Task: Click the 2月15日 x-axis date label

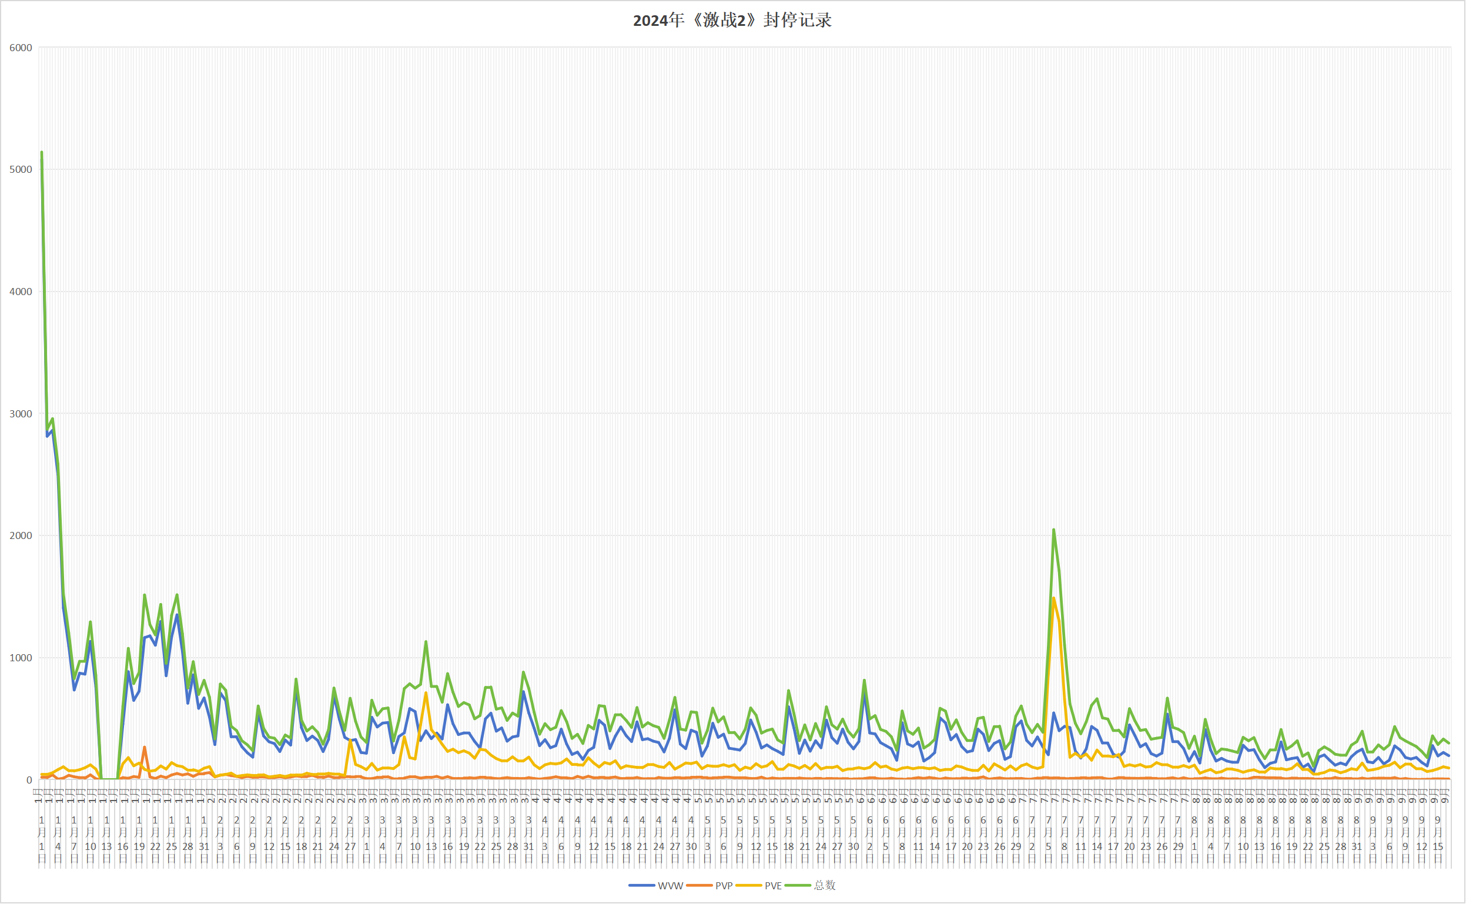Action: click(x=285, y=841)
